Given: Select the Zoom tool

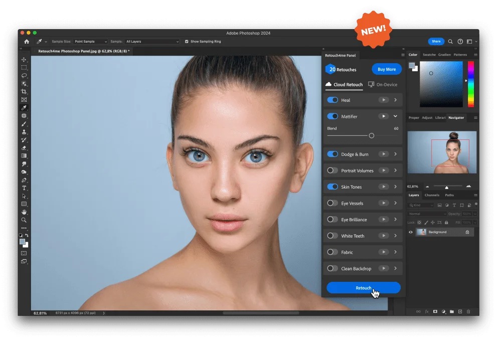Looking at the screenshot, I should click(24, 220).
